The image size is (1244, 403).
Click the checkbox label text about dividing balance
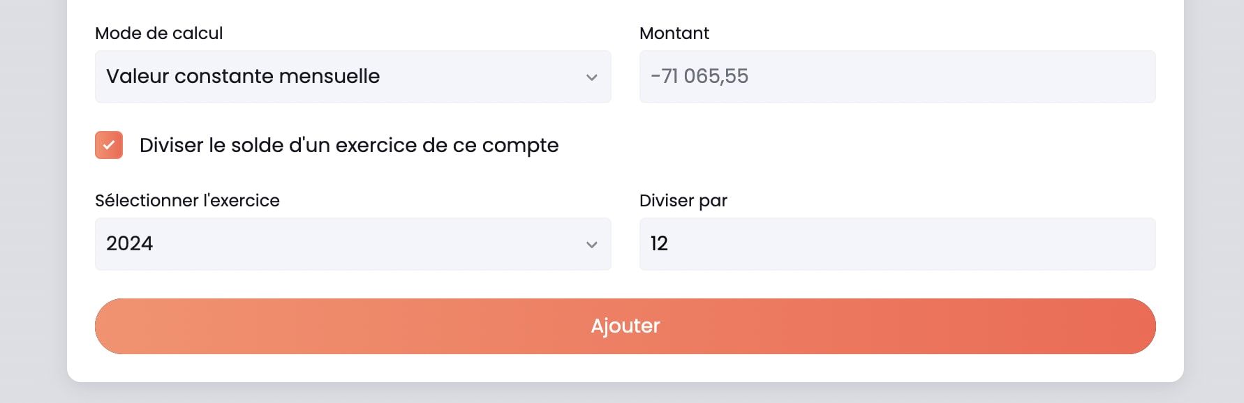click(x=348, y=145)
